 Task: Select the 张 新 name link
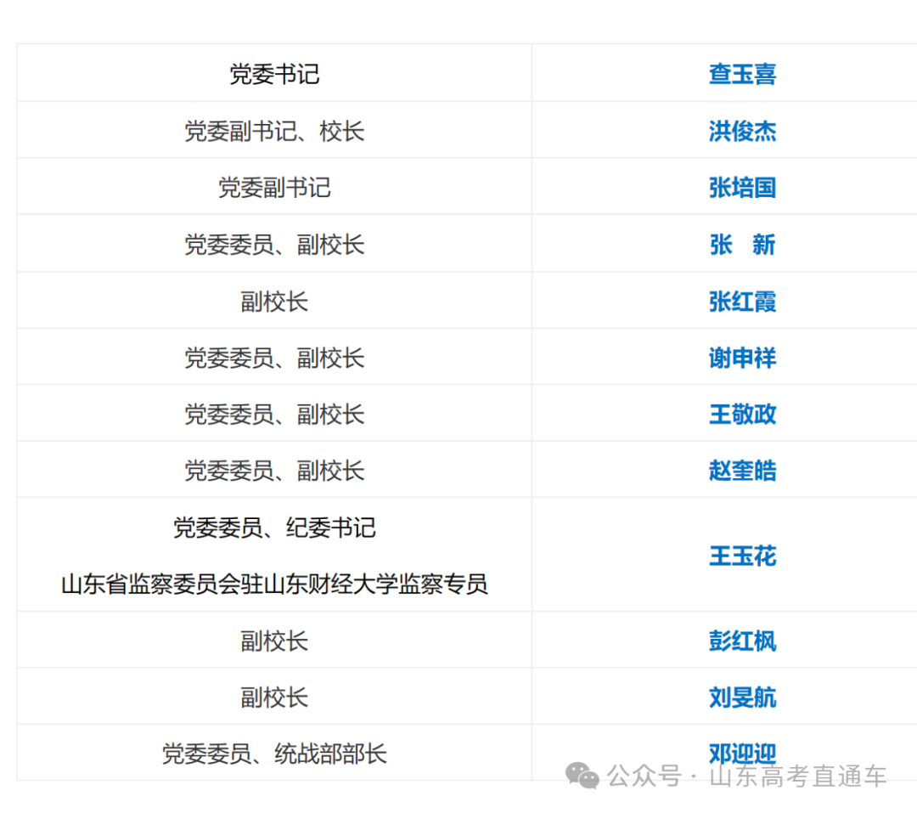point(742,245)
